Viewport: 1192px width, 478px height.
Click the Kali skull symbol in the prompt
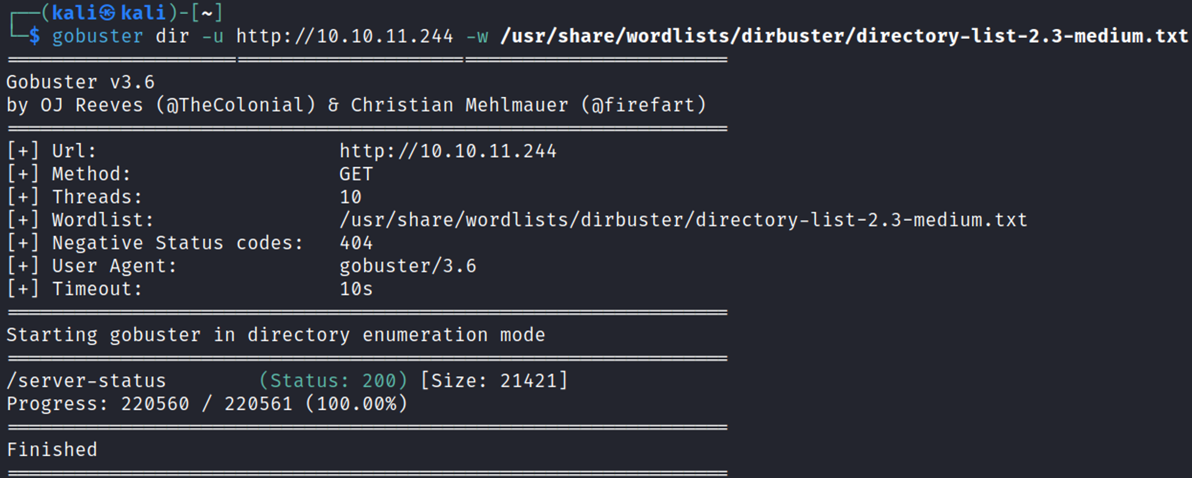(x=107, y=13)
